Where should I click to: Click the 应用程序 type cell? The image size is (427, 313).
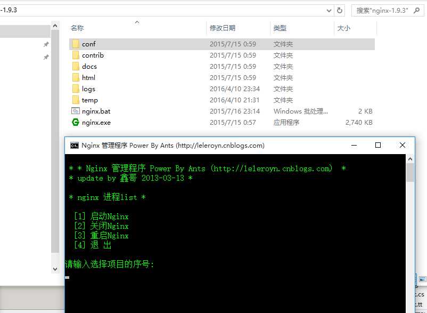pos(286,122)
